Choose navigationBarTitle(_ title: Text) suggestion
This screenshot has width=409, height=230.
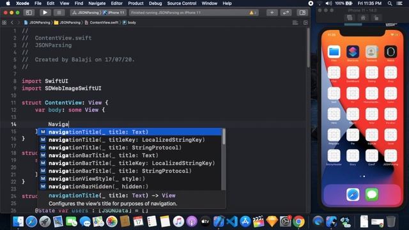click(x=130, y=155)
